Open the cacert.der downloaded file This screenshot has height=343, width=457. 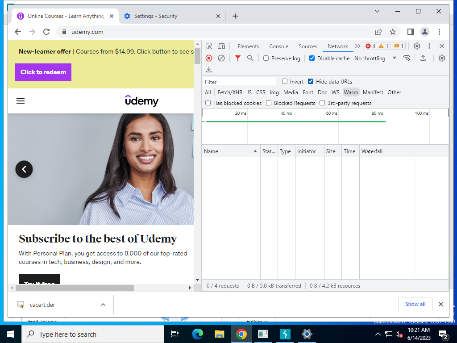tap(42, 305)
